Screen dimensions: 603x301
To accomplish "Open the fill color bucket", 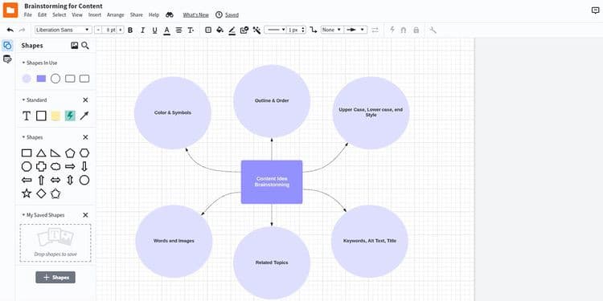I will (x=220, y=30).
